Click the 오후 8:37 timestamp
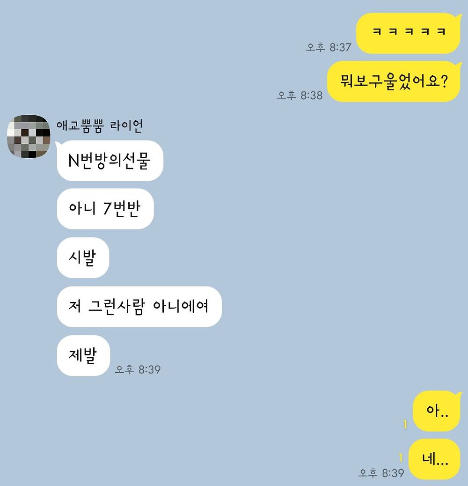The image size is (468, 486). pos(329,47)
